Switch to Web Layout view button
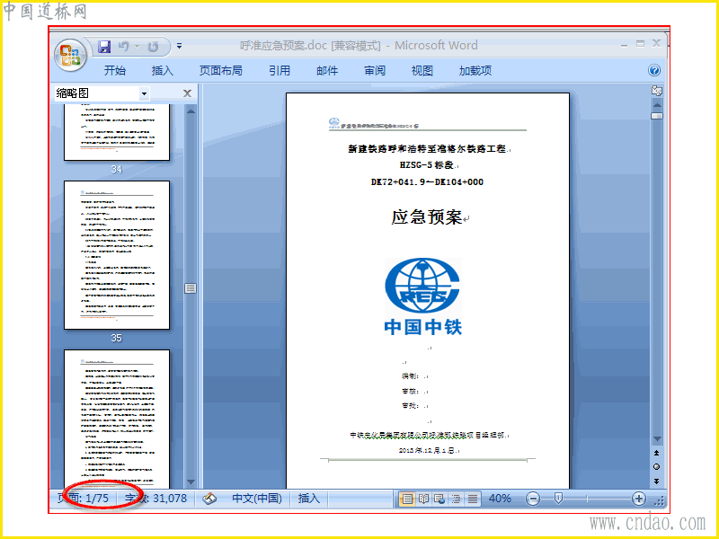 coord(439,499)
